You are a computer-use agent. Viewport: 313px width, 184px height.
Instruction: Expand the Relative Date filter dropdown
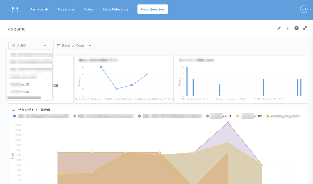click(90, 46)
